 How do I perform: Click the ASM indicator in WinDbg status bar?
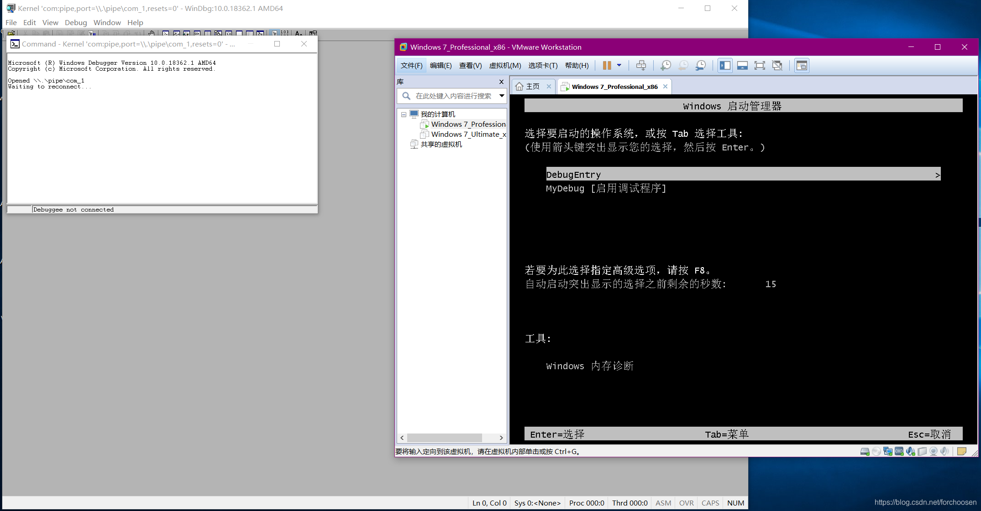point(663,503)
